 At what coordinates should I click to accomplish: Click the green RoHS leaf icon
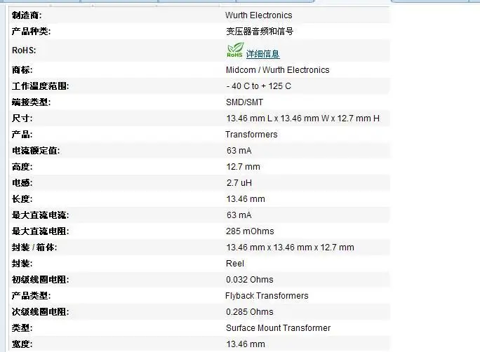pyautogui.click(x=235, y=50)
